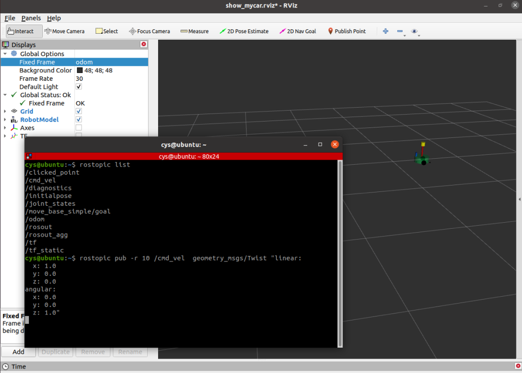Viewport: 522px width, 373px height.
Task: Disable the RobotModel display checkbox
Action: click(79, 119)
